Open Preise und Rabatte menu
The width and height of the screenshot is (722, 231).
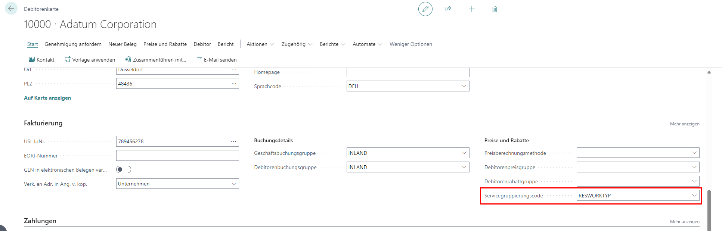[x=165, y=44]
